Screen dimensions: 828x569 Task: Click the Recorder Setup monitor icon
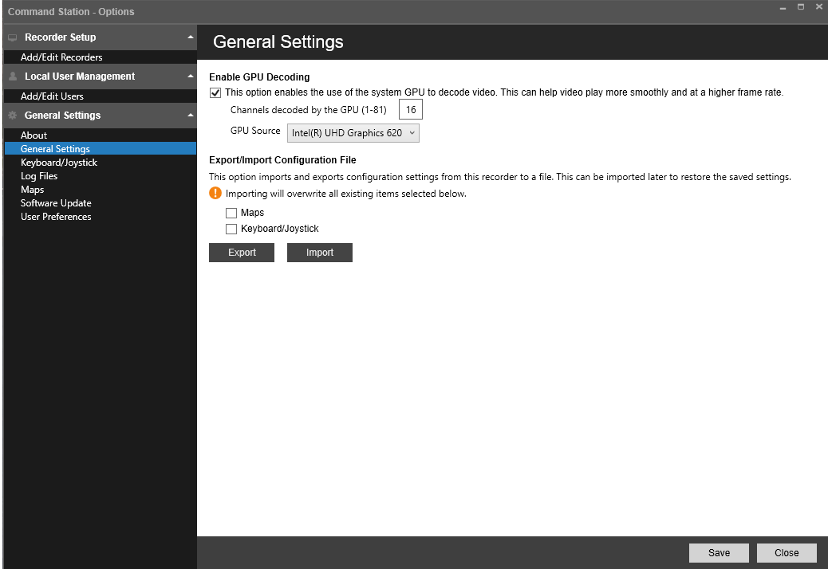[13, 37]
